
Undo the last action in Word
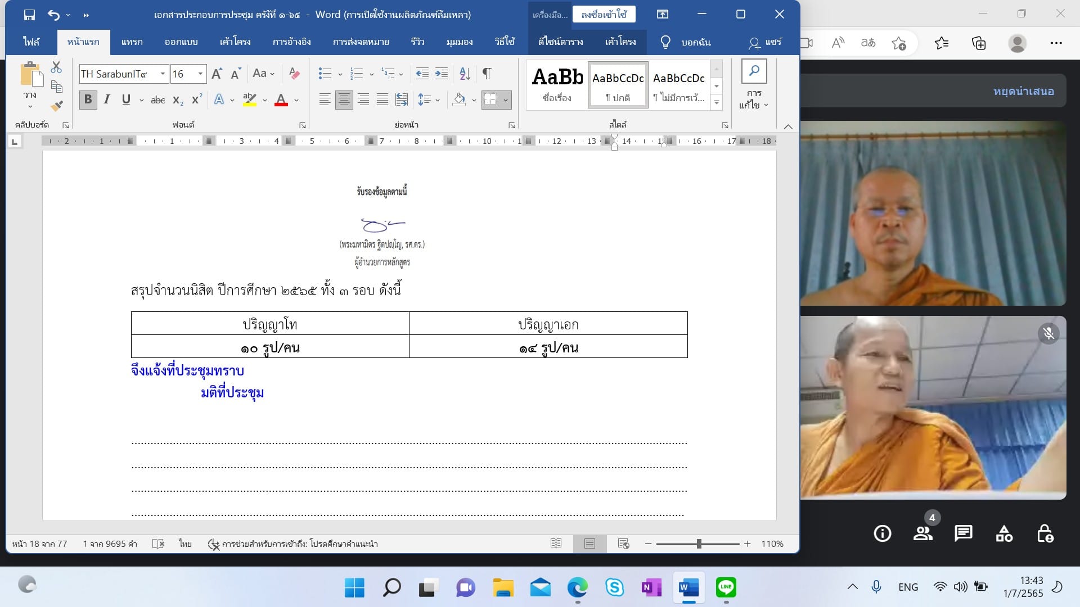click(x=53, y=15)
